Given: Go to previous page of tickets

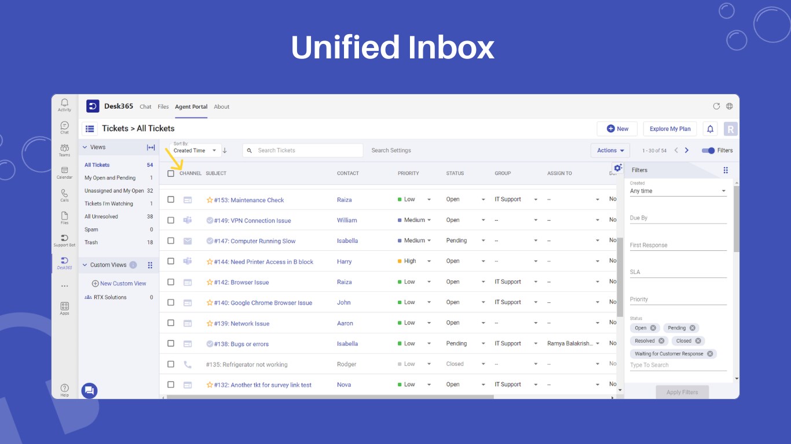Looking at the screenshot, I should (676, 150).
